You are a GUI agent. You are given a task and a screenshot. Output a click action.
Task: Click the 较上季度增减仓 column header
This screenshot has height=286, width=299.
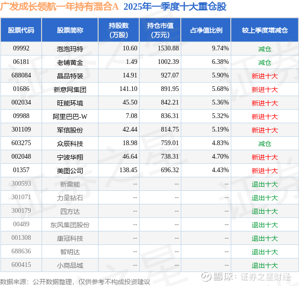(x=265, y=30)
